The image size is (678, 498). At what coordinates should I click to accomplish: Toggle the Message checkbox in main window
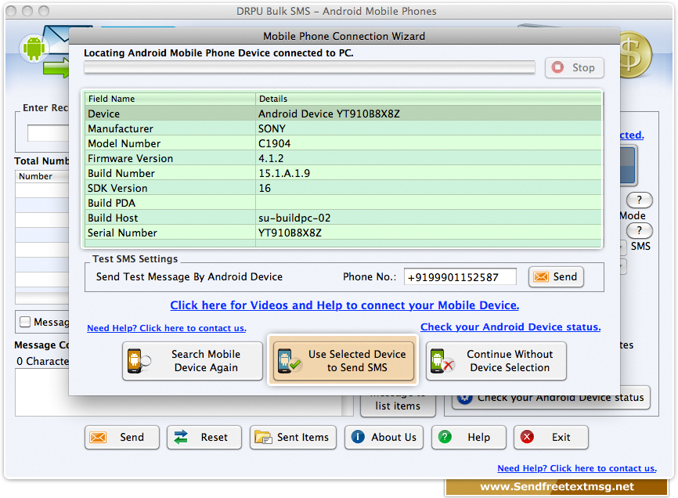[25, 322]
